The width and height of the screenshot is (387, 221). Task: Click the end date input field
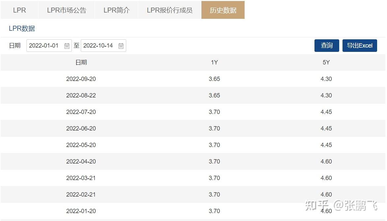[99, 45]
